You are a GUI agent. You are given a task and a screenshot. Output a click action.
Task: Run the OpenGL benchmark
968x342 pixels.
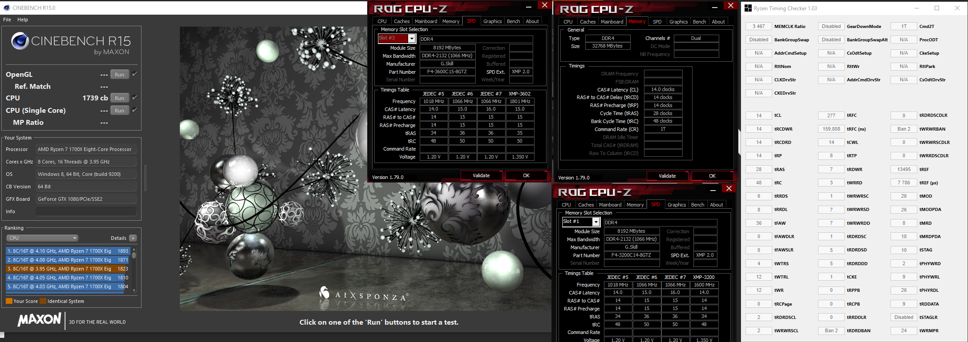pyautogui.click(x=120, y=75)
